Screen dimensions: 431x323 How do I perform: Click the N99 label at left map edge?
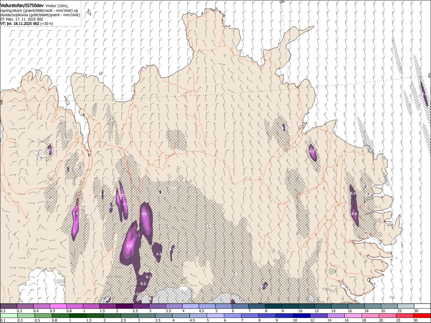click(1, 101)
